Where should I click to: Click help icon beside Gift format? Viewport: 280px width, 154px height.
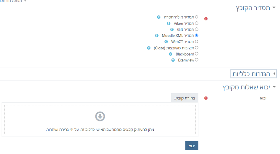172,29
